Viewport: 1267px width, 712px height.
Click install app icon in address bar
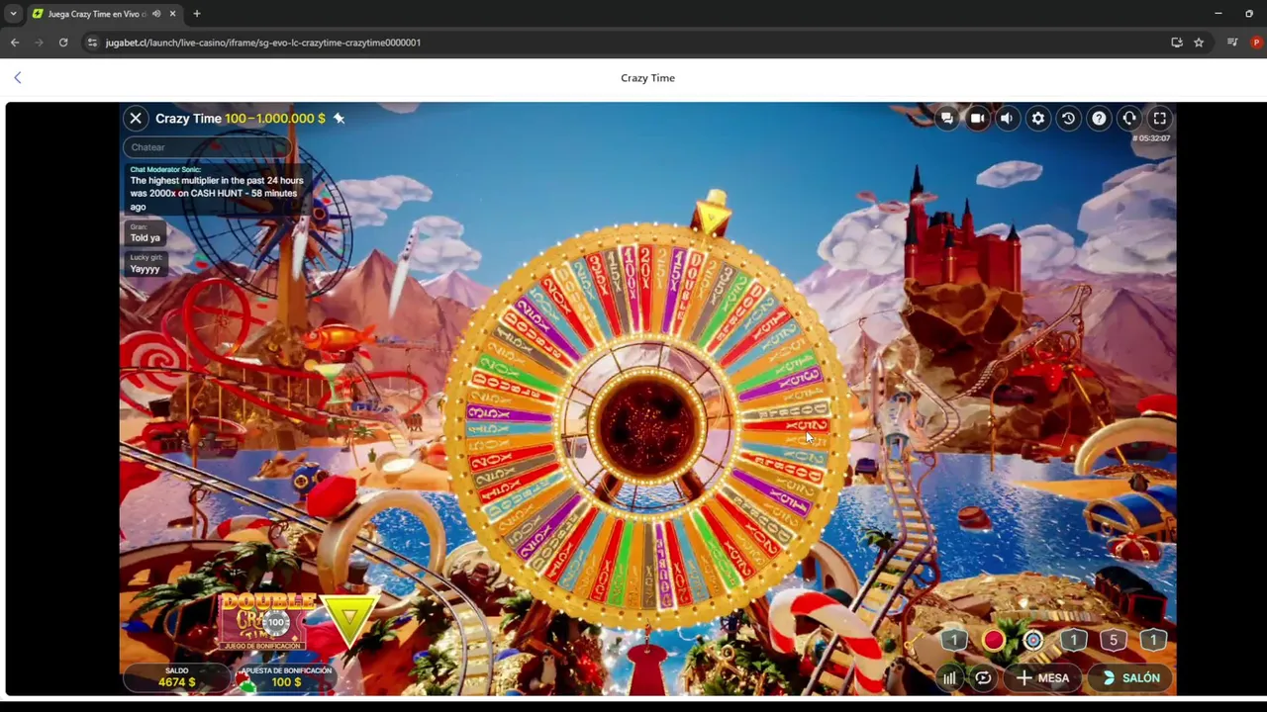tap(1177, 43)
